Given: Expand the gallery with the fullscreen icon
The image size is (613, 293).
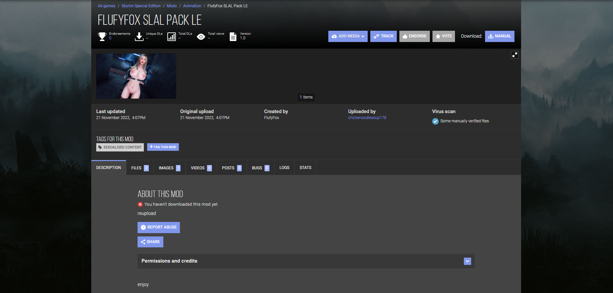Looking at the screenshot, I should [x=515, y=55].
